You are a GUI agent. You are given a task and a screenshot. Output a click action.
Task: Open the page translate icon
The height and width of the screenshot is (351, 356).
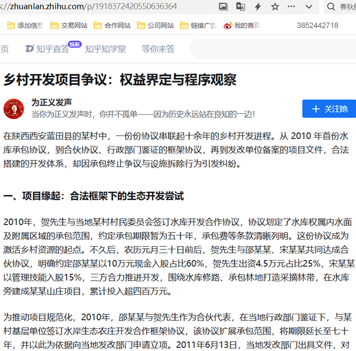[x=240, y=6]
